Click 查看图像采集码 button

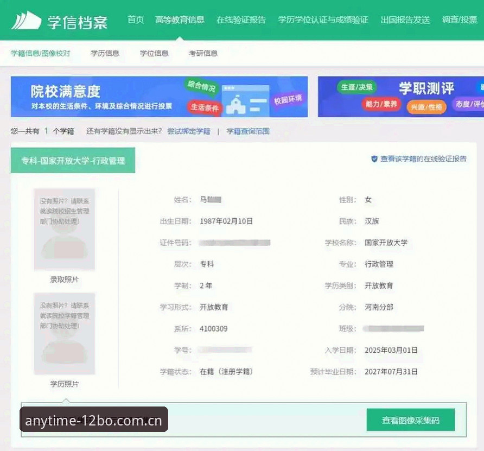(411, 420)
